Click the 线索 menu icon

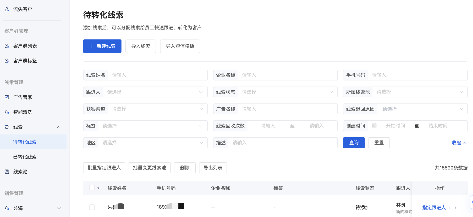click(x=7, y=127)
